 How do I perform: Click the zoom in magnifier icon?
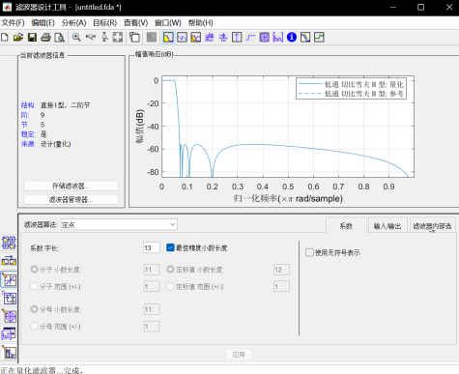tap(76, 38)
